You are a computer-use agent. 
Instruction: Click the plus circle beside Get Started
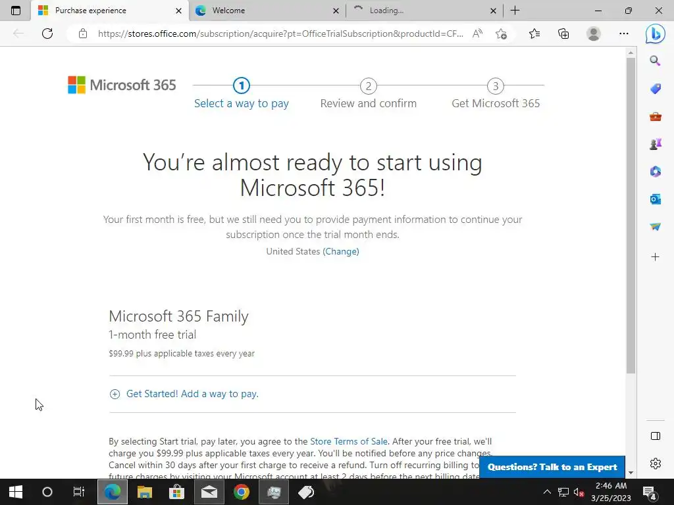[x=115, y=395]
